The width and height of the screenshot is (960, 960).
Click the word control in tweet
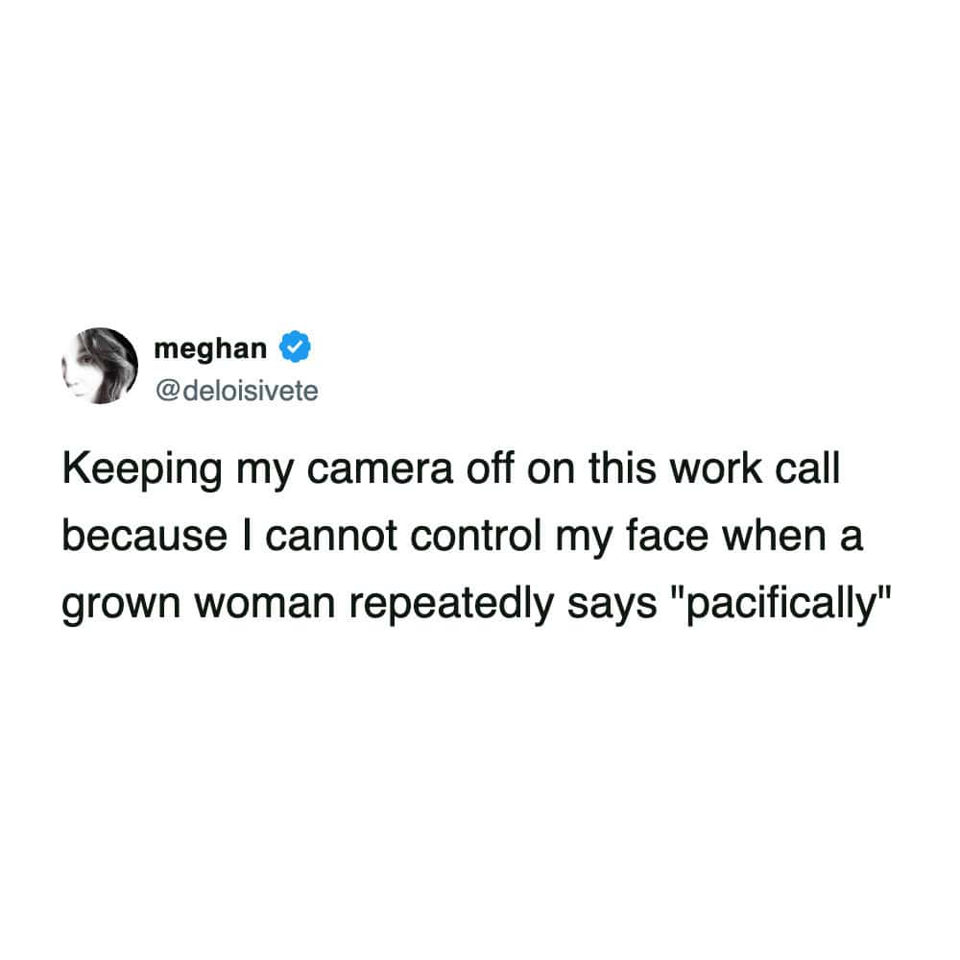coord(476,537)
